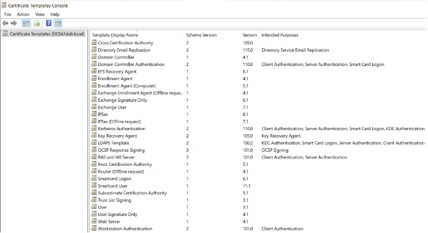Open the Help menu
This screenshot has width=428, height=233.
(55, 14)
